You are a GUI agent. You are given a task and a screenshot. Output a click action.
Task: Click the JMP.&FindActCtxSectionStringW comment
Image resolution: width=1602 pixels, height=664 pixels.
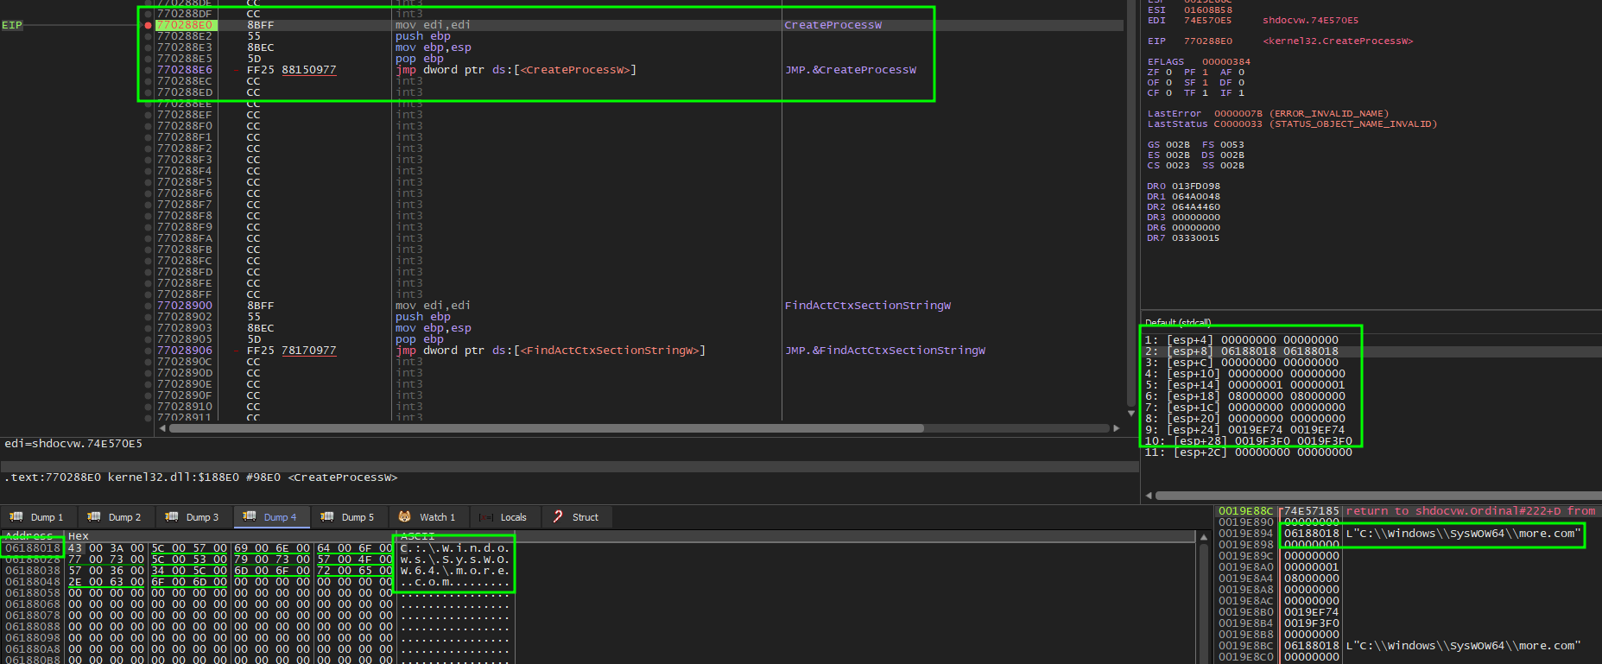point(884,351)
